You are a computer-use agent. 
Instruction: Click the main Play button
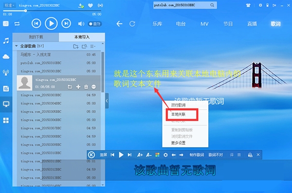[51, 23]
